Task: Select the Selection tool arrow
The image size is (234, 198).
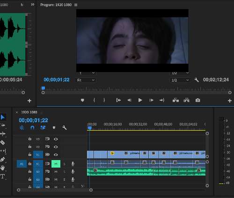Action: (x=3, y=117)
